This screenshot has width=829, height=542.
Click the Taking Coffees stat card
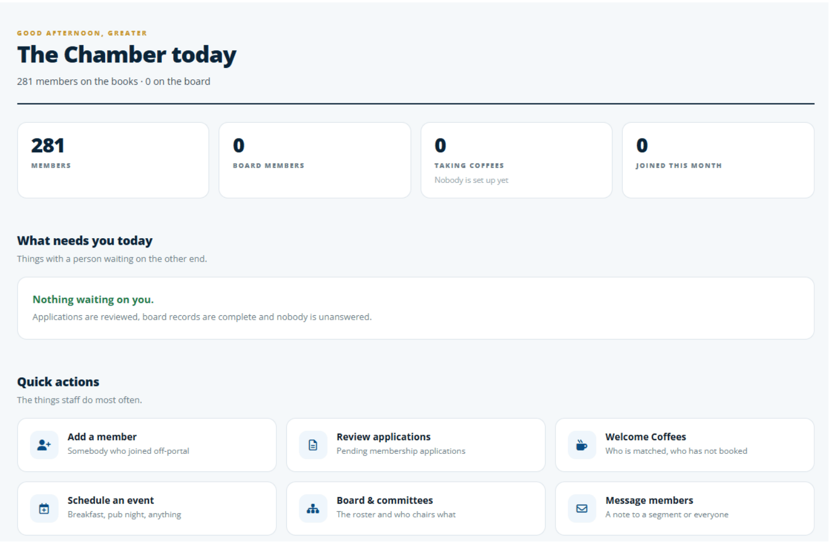(517, 160)
